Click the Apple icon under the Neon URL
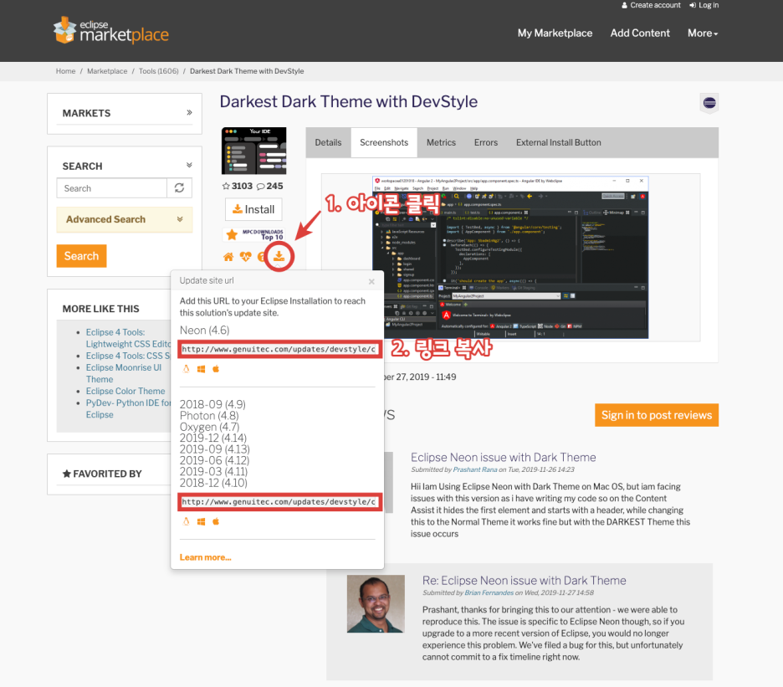The image size is (783, 687). point(216,368)
